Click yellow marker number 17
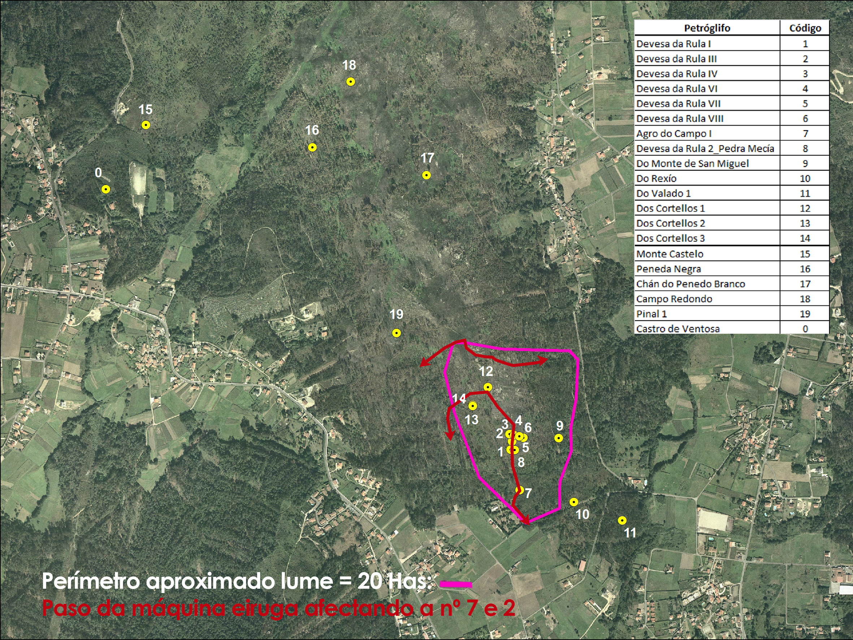Image resolution: width=853 pixels, height=640 pixels. point(426,176)
